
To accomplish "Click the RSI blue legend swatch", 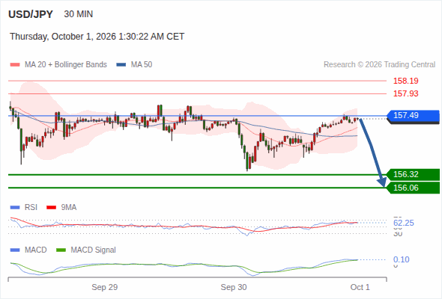I will click(x=15, y=208).
